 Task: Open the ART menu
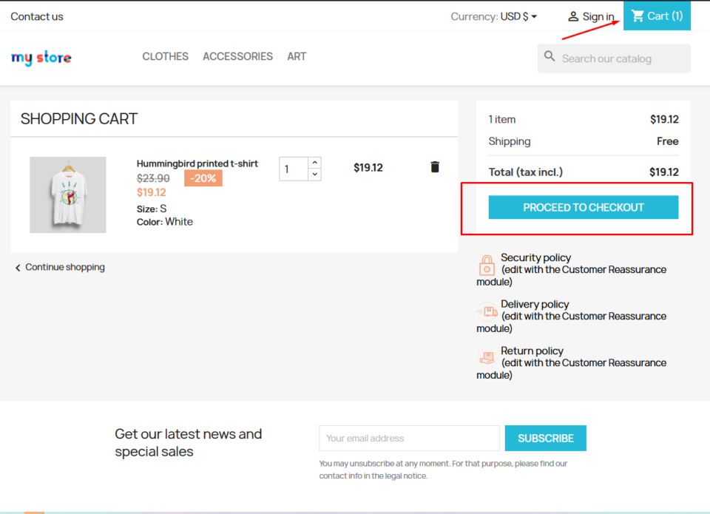point(297,56)
